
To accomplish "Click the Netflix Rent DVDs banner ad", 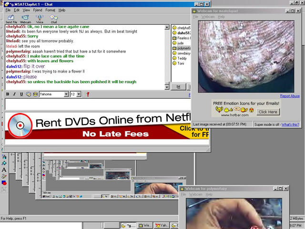I will (107, 126).
